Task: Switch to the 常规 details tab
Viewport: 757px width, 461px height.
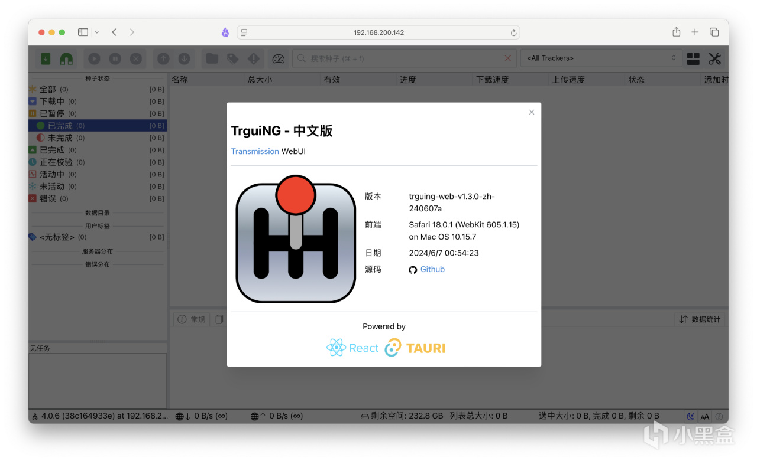Action: (191, 319)
